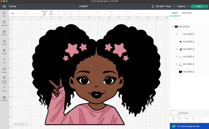This screenshot has width=209, height=129.
Task: Click the Delete layer trash icon
Action: click(x=184, y=20)
